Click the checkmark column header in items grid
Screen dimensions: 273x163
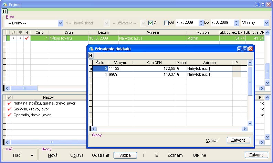pos(9,97)
